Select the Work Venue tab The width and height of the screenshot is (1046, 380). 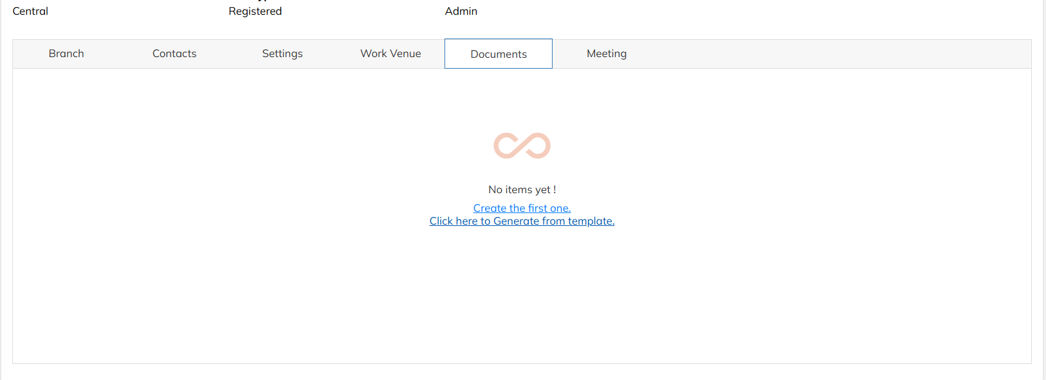coord(390,54)
